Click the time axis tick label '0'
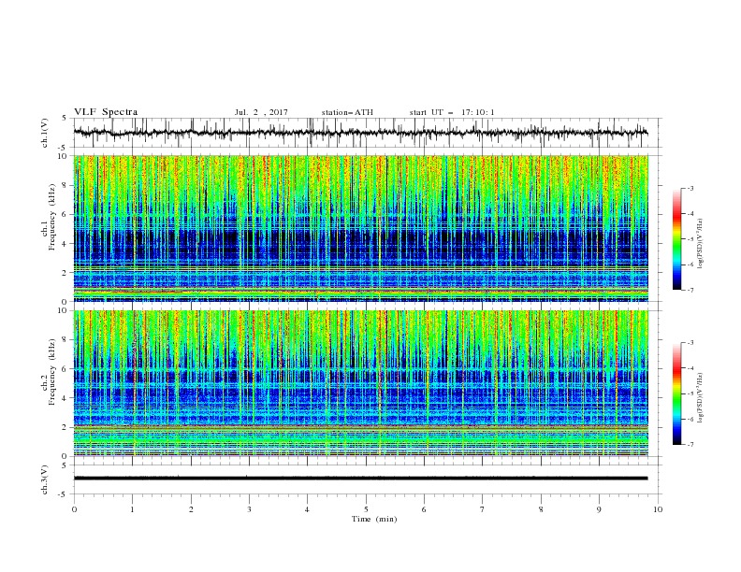The image size is (741, 572). (x=74, y=509)
